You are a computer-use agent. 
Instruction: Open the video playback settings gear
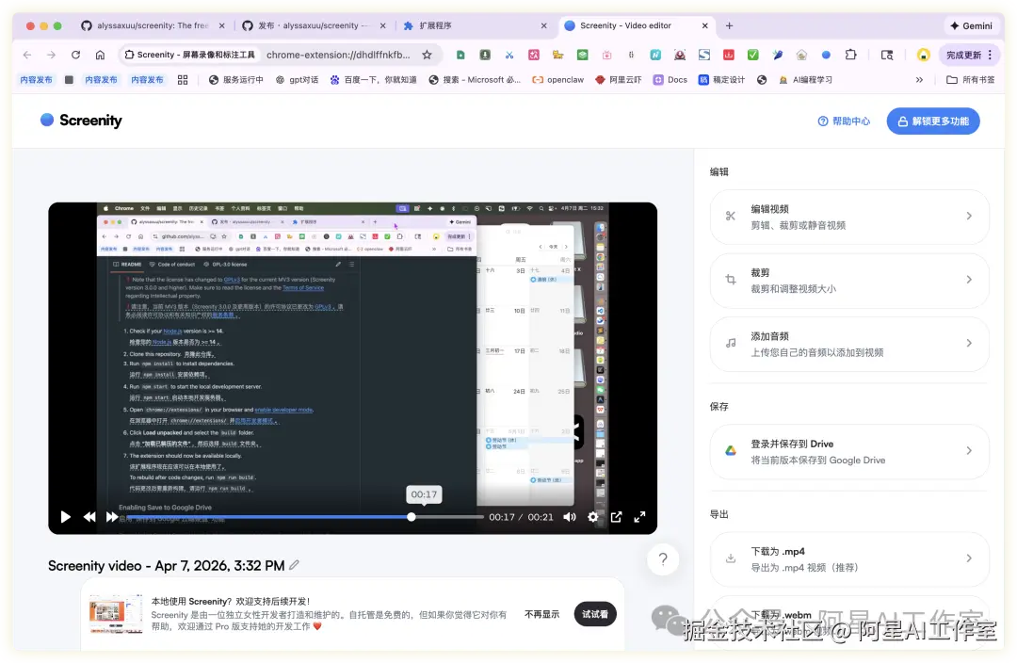point(592,516)
